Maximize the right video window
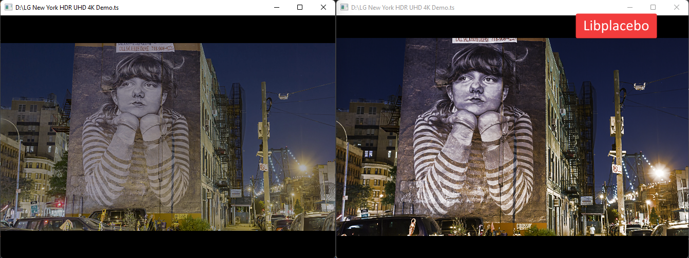 (653, 8)
